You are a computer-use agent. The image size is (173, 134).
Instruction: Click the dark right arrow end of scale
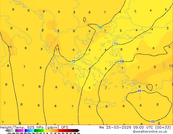tap(79, 130)
